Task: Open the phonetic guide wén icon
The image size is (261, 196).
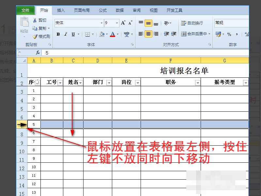Action: pos(127,34)
